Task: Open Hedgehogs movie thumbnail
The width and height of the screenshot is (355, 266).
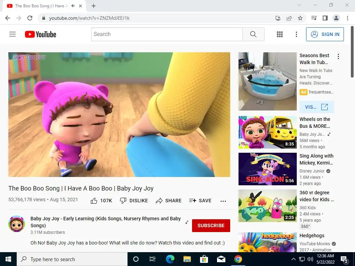Action: [x=267, y=242]
